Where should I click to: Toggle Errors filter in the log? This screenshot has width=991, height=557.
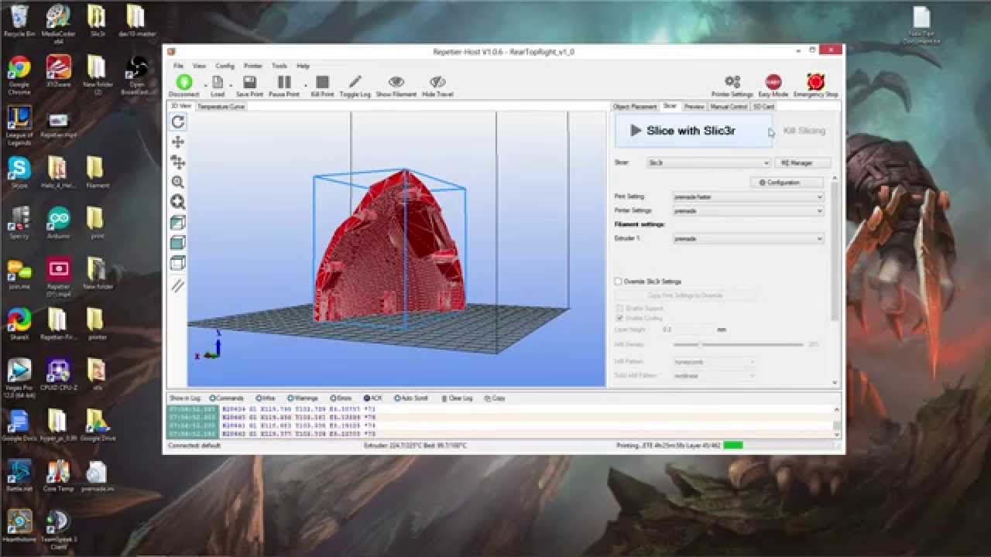[341, 398]
